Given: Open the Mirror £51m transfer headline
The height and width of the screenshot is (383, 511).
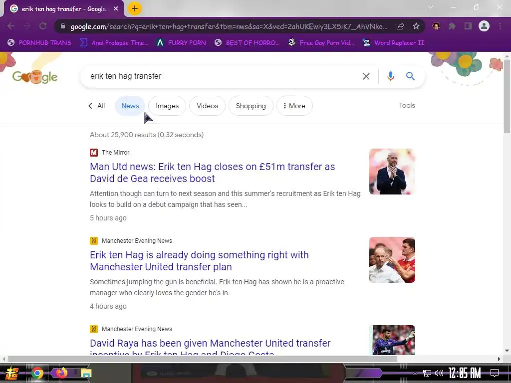Looking at the screenshot, I should tap(213, 173).
